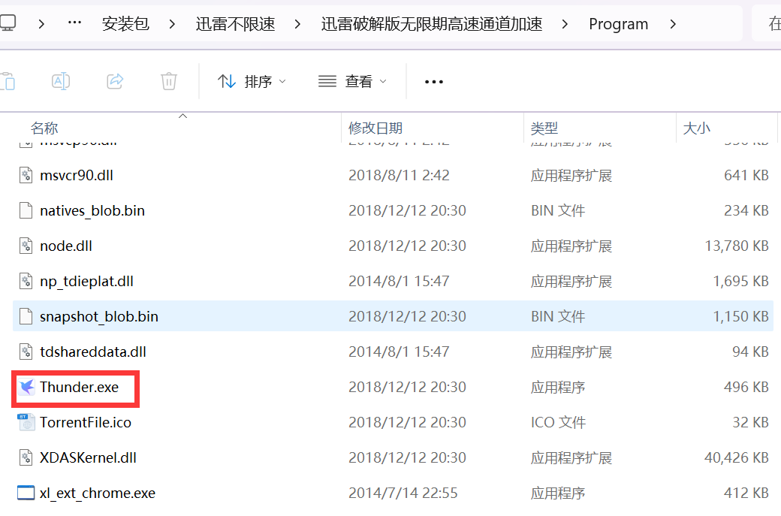781x516 pixels.
Task: Click the This PC monitor icon
Action: coord(7,23)
